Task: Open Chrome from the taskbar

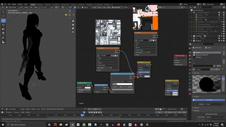Action: [x=107, y=125]
